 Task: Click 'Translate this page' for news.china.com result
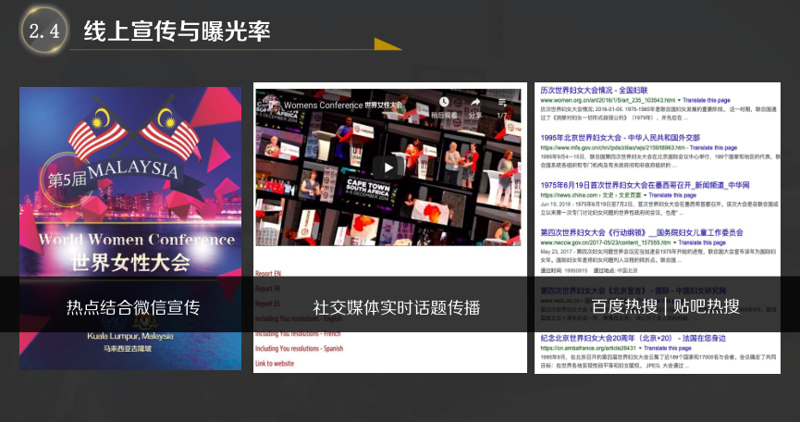tap(672, 195)
